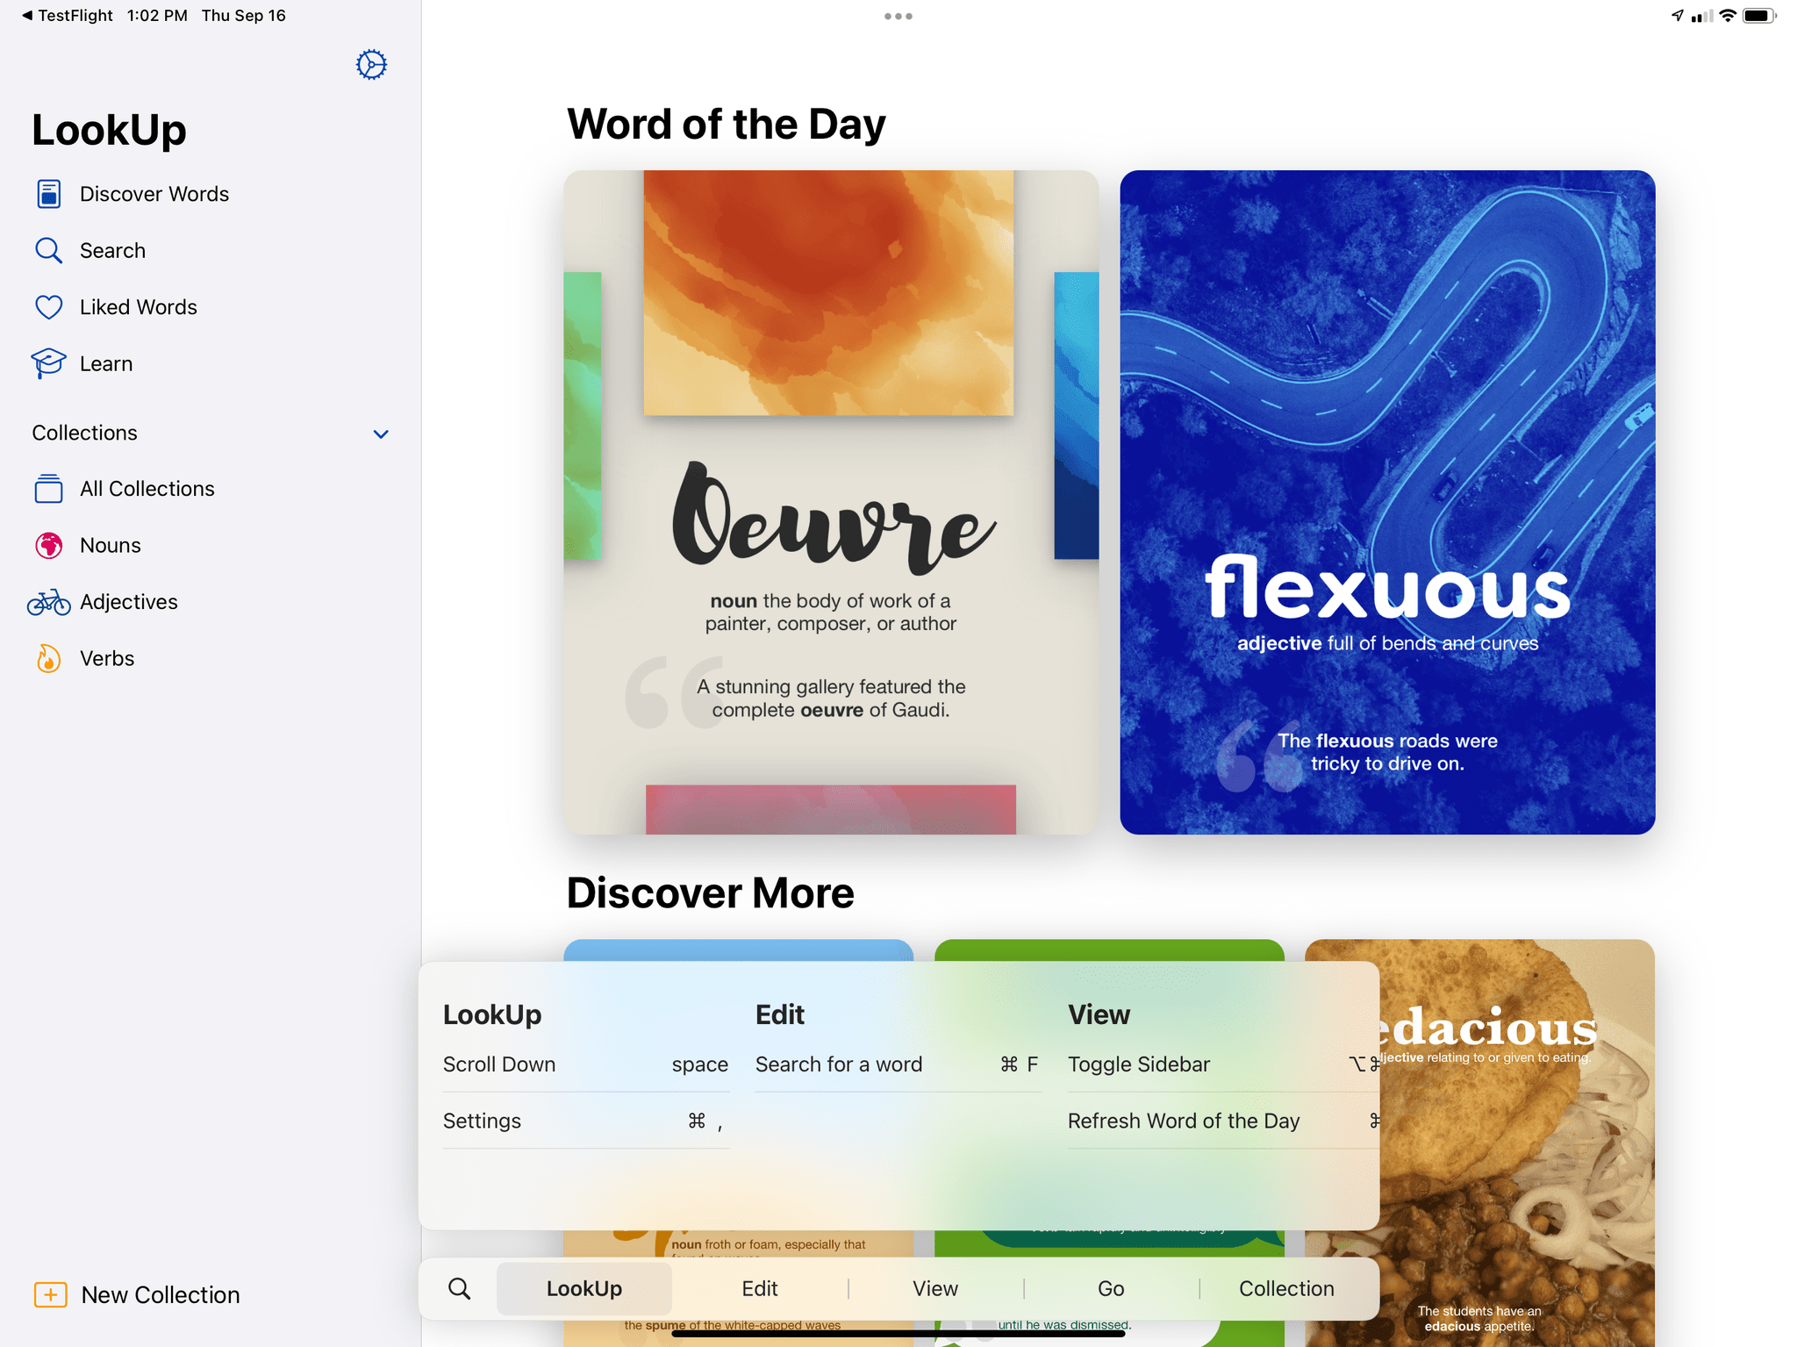Choose Settings shortcut entry
The height and width of the screenshot is (1347, 1797).
click(585, 1121)
